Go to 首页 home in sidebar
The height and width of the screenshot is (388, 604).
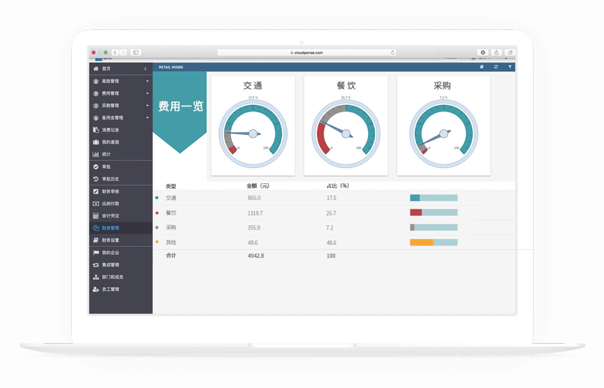click(x=106, y=69)
